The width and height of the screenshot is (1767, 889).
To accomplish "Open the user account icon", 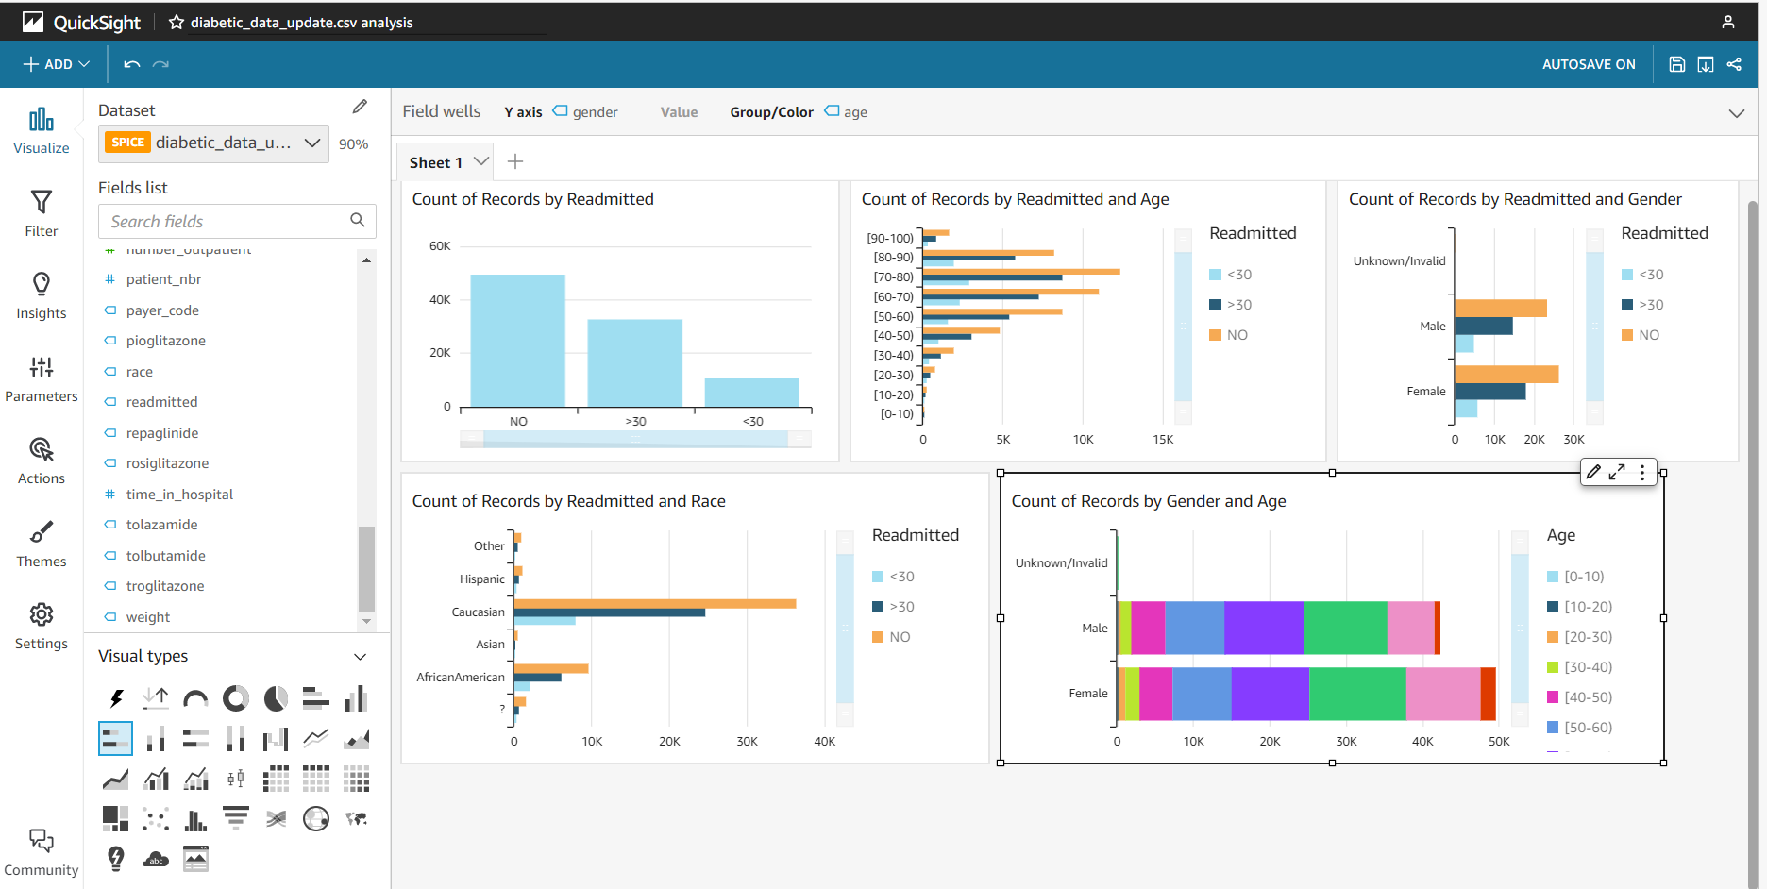I will [1728, 22].
